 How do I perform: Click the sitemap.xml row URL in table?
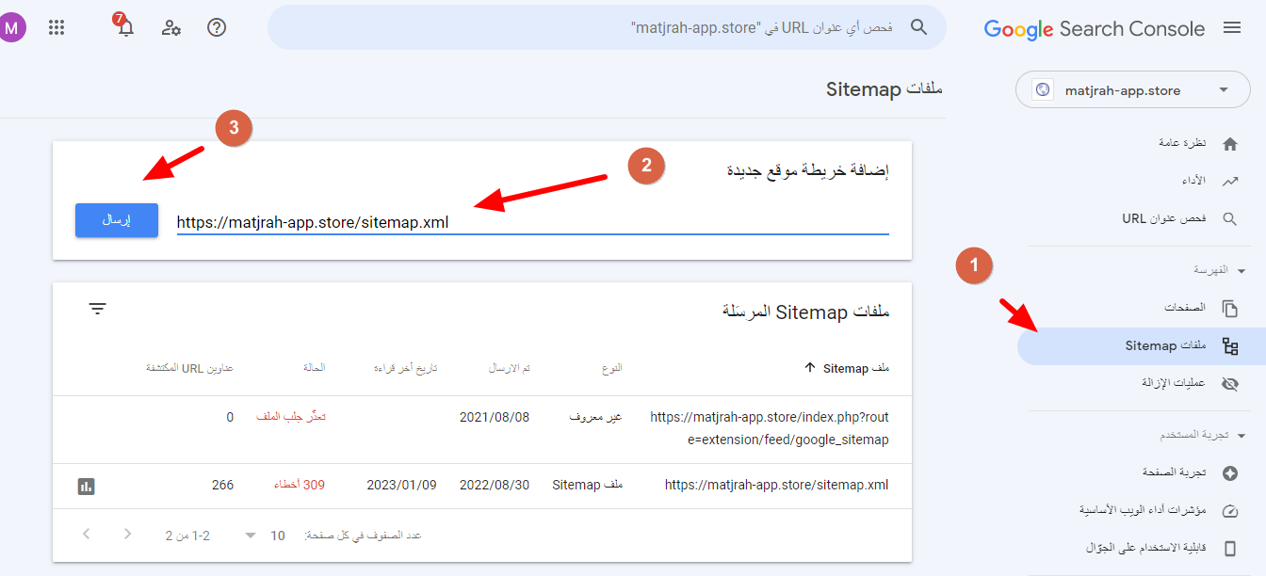point(777,486)
